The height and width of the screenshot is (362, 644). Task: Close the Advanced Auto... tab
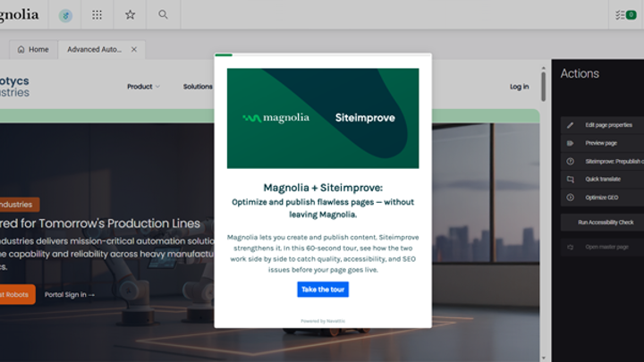pyautogui.click(x=134, y=49)
